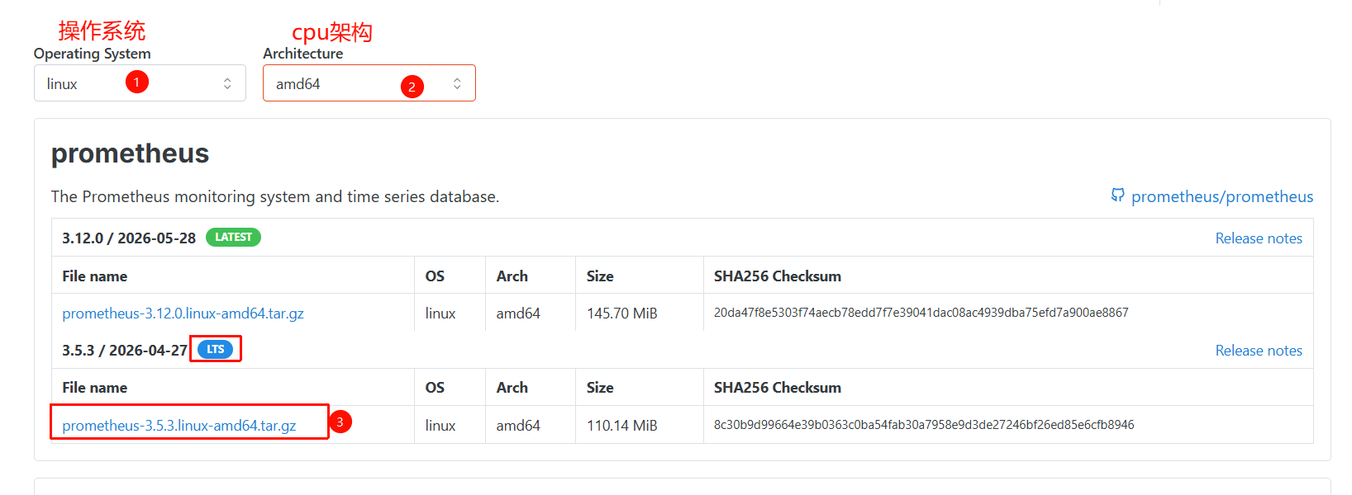1352x495 pixels.
Task: Click the prometheus section heading
Action: [x=130, y=153]
